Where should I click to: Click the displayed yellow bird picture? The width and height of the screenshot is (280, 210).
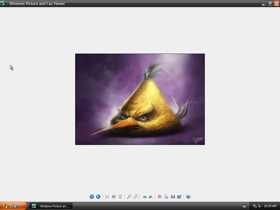point(140,99)
